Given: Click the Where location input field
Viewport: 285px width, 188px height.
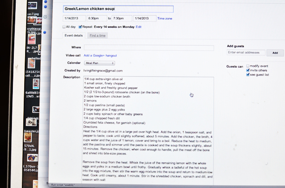Looking at the screenshot, I should pyautogui.click(x=149, y=48).
